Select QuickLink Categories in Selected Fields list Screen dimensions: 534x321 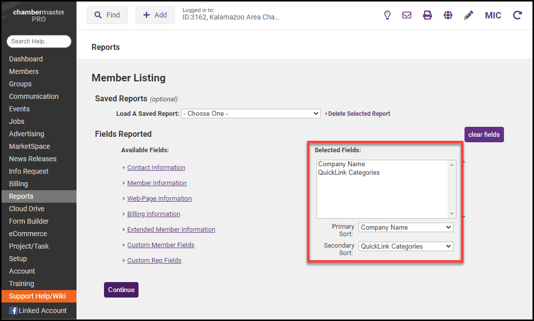coord(349,173)
